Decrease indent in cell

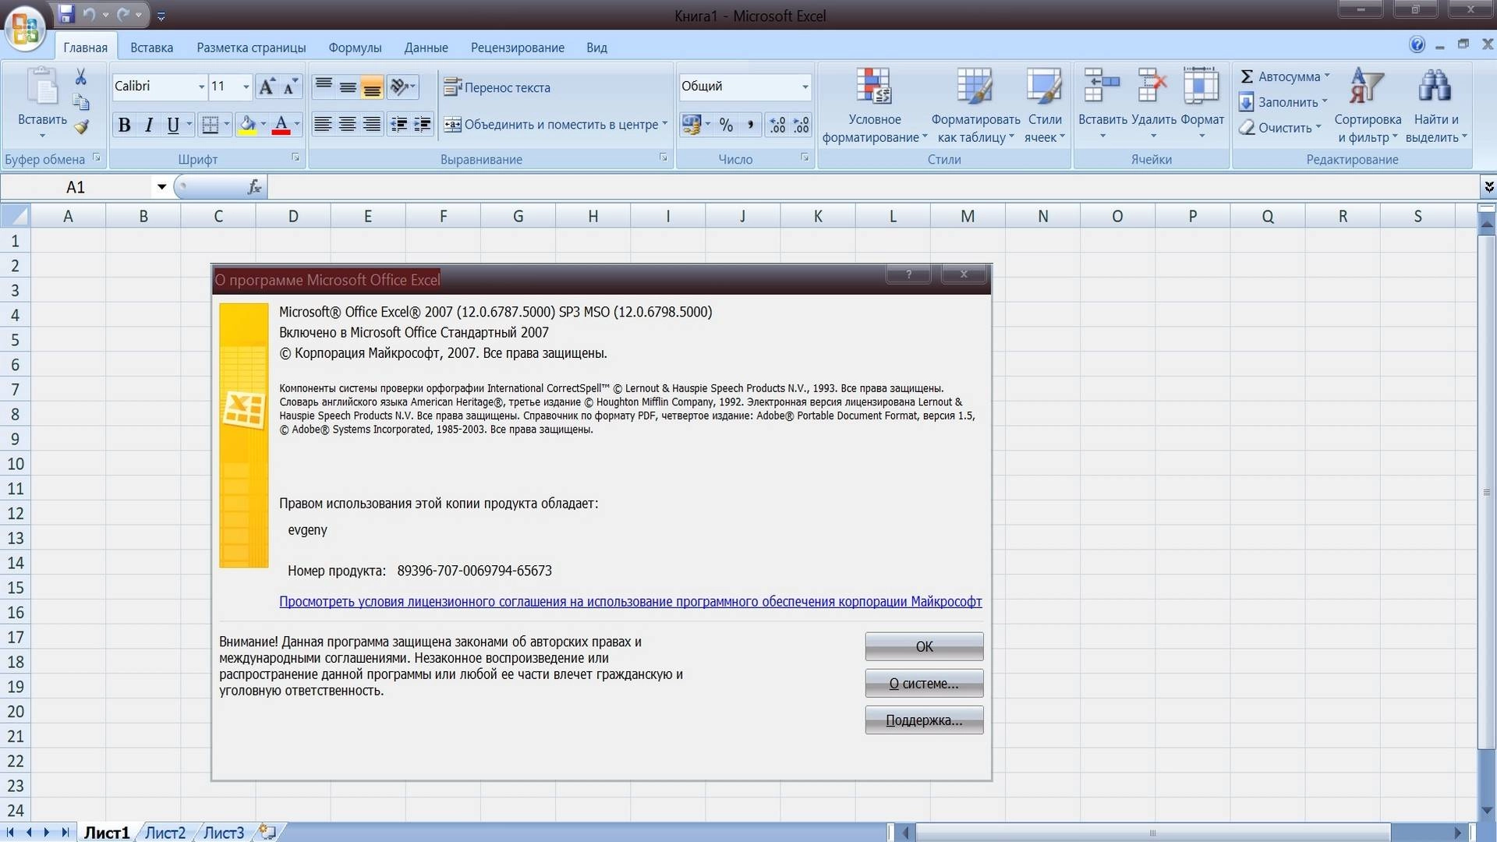[398, 125]
